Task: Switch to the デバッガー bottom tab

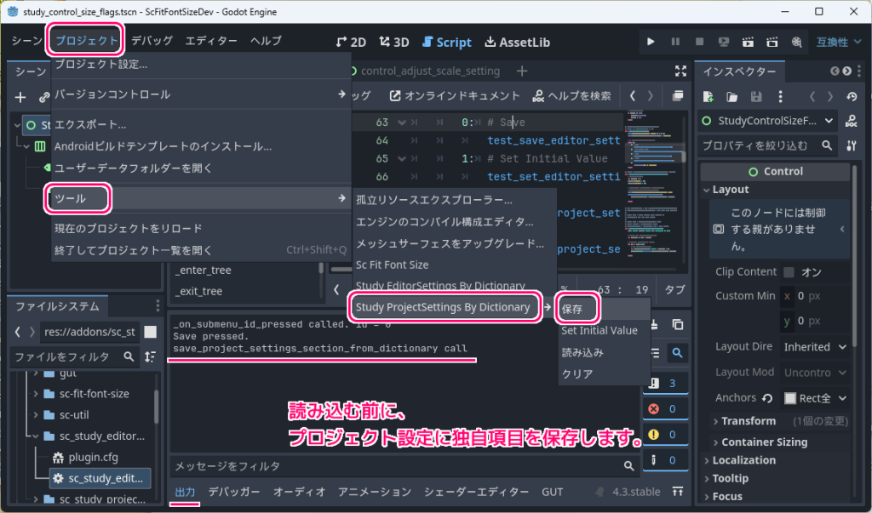Action: pos(234,491)
